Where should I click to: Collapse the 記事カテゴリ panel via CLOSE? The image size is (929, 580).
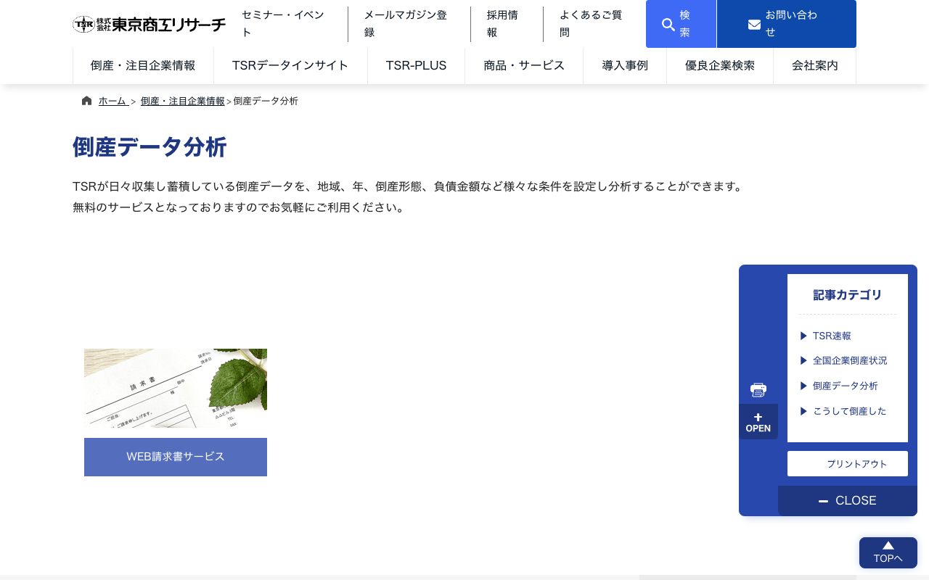847,500
